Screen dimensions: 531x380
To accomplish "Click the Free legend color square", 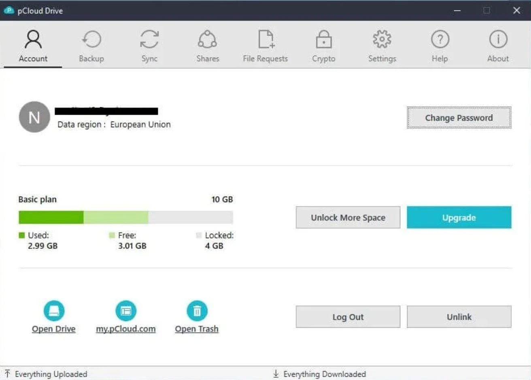I will 112,235.
